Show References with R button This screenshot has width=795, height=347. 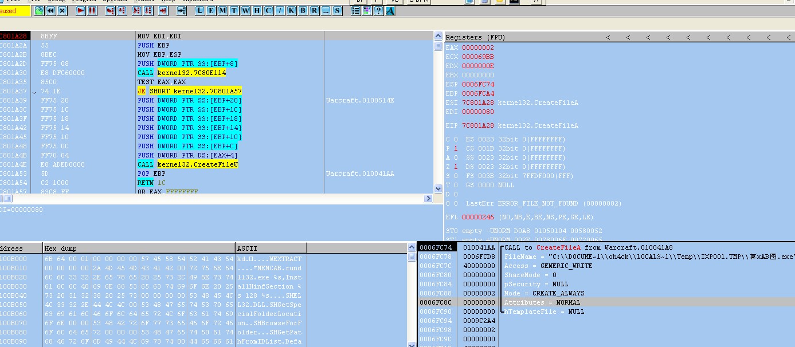314,11
